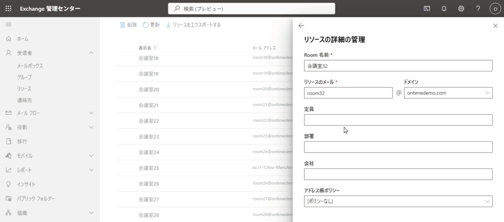The width and height of the screenshot is (504, 222).
Task: Click the 削除 toolbar button
Action: (x=128, y=25)
